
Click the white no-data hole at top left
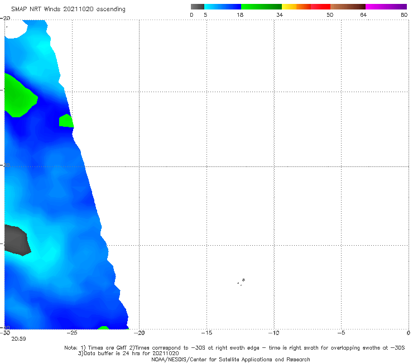(15, 29)
